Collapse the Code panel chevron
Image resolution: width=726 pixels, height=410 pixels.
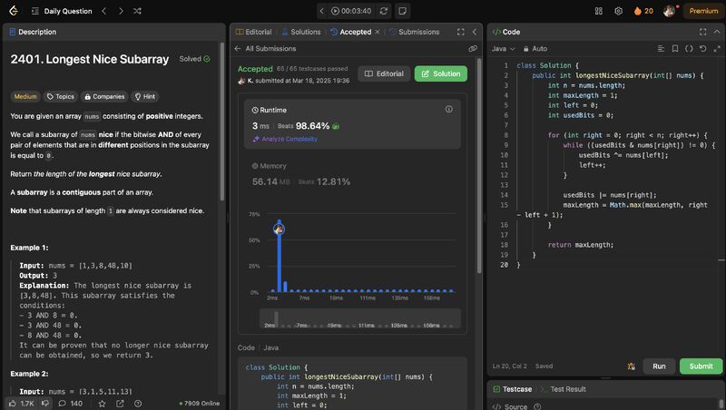point(716,31)
